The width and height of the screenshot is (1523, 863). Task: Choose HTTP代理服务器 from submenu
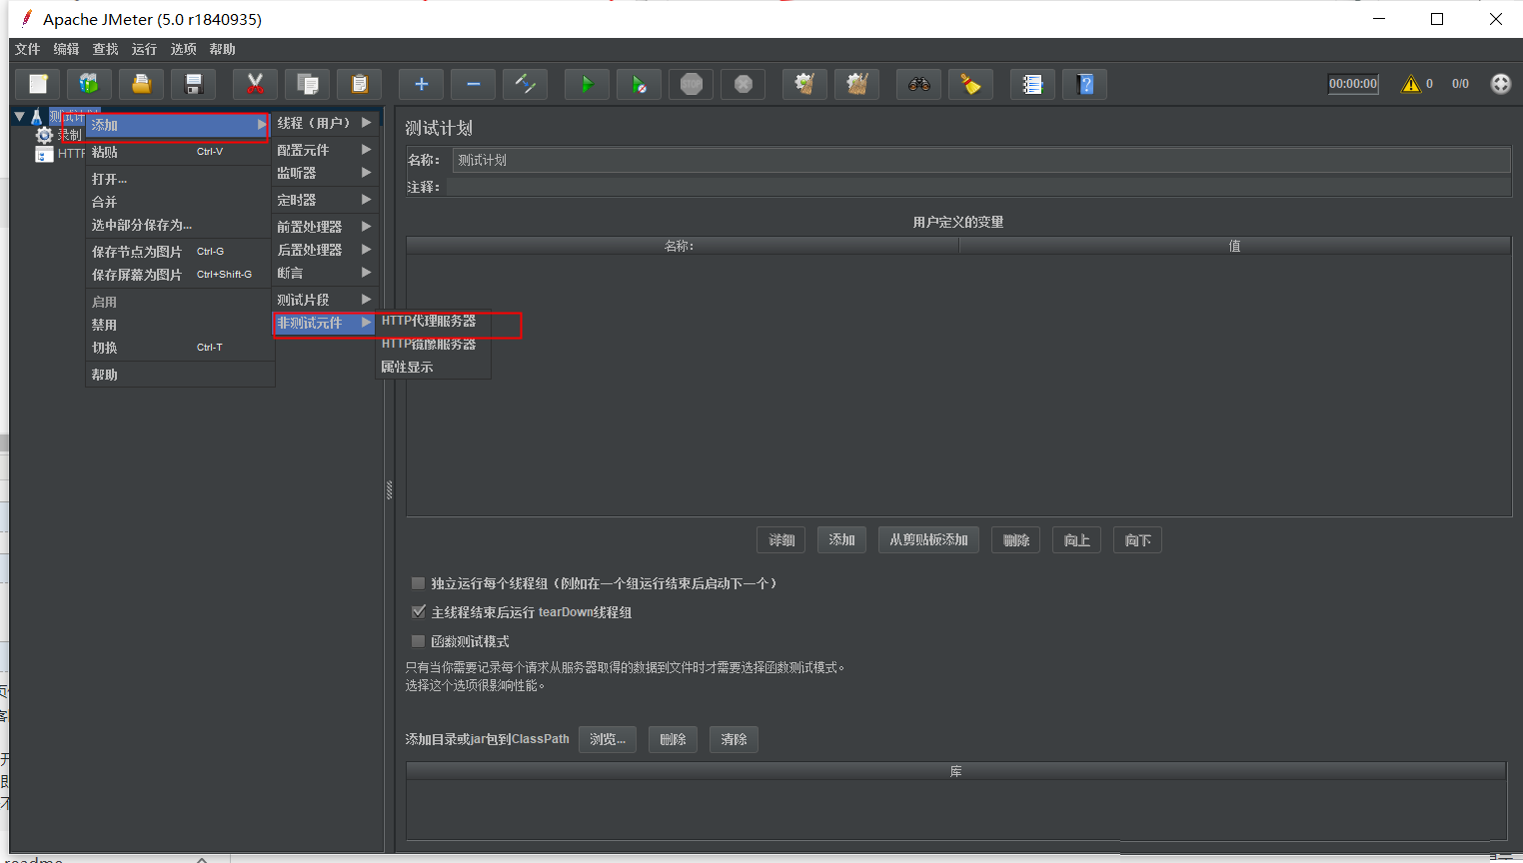tap(435, 321)
